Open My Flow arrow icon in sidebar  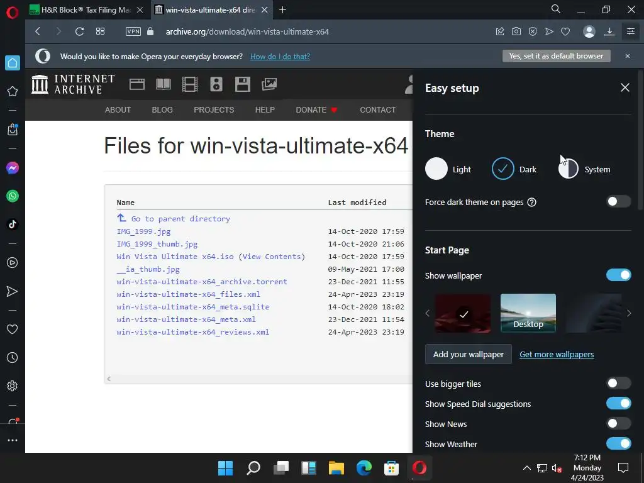[x=13, y=291]
